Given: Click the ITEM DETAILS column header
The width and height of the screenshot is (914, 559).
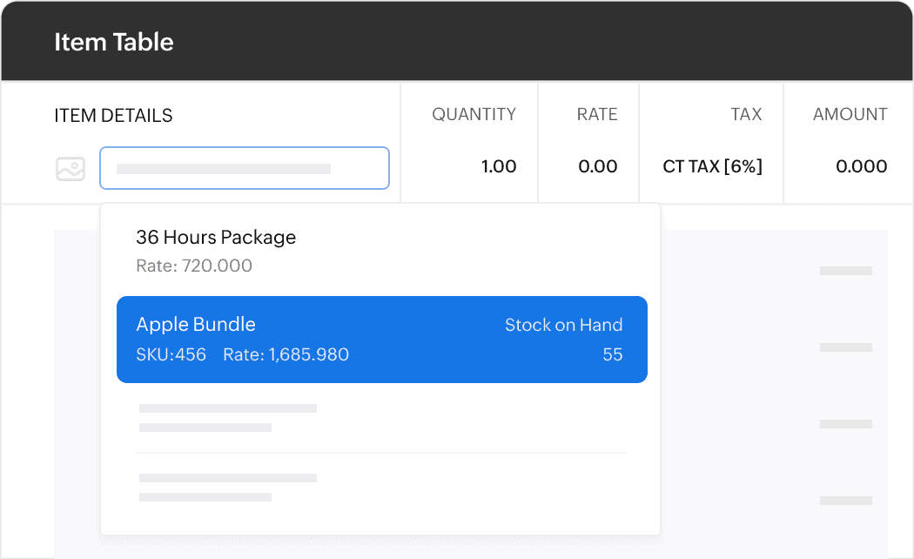Looking at the screenshot, I should [113, 114].
